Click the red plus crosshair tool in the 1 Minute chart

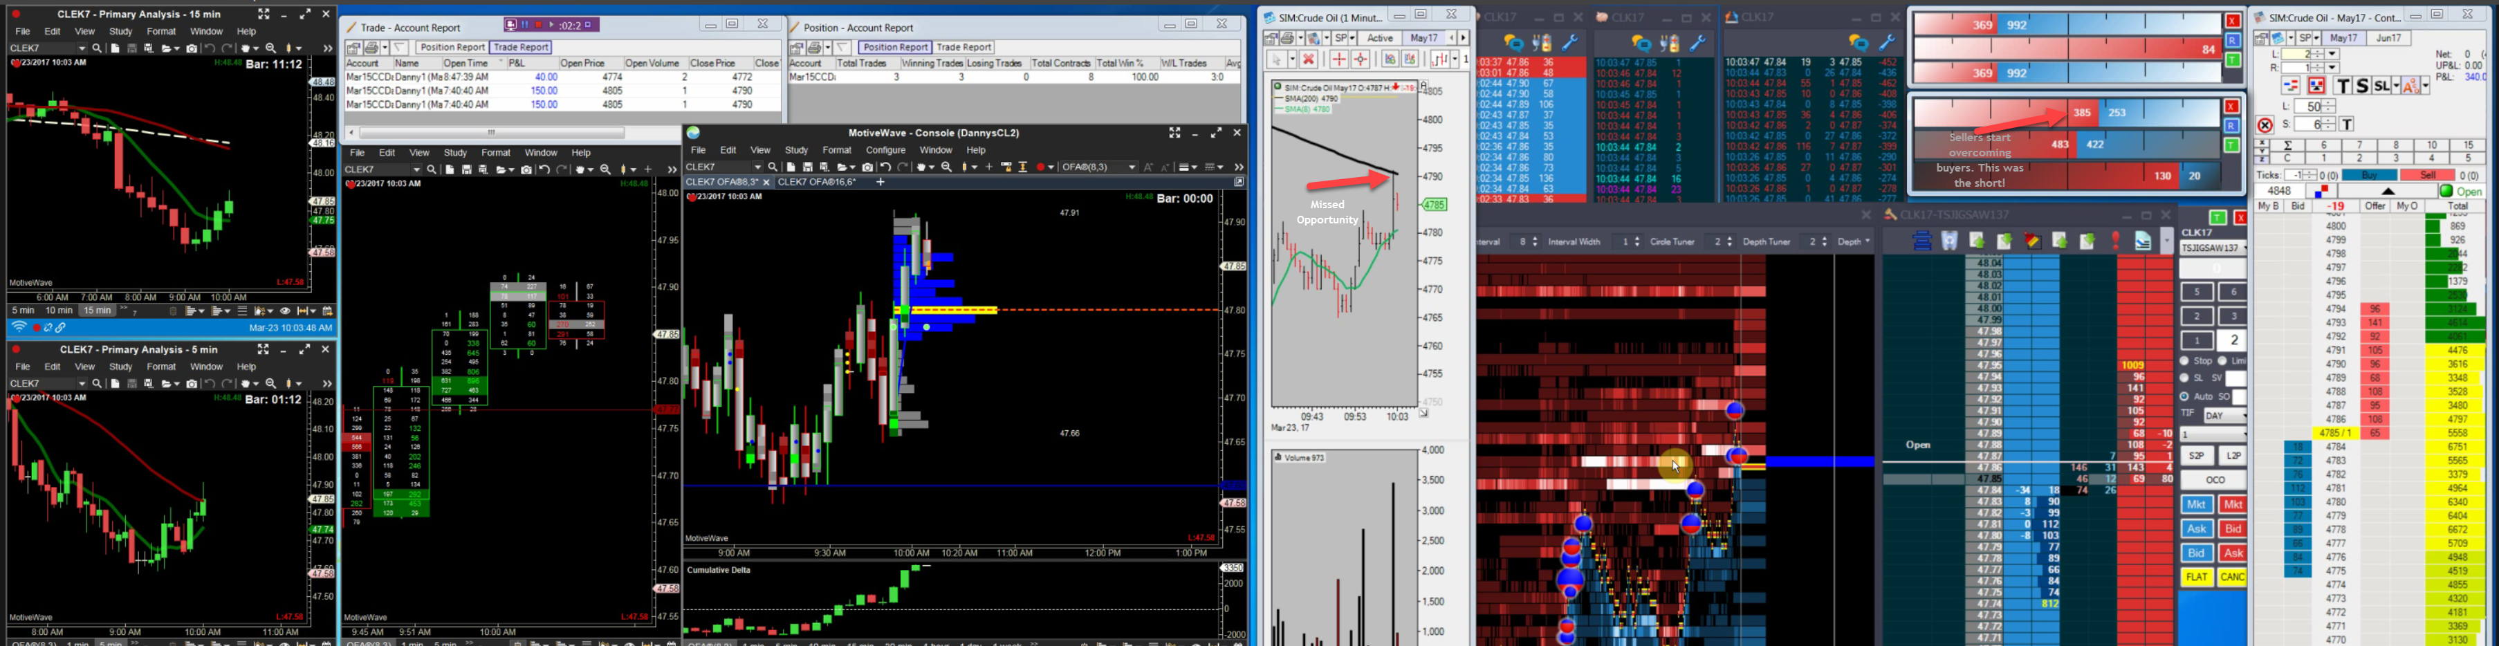point(1339,59)
